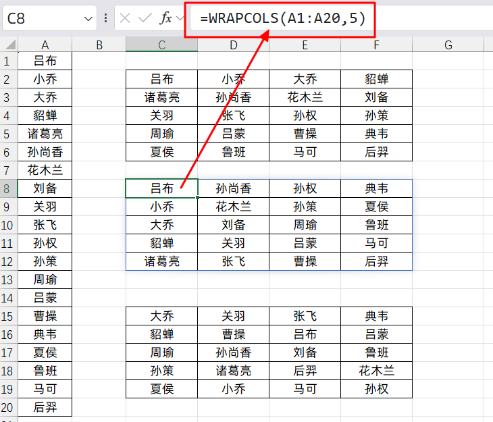Click cell E10 containing 周瑜
The height and width of the screenshot is (422, 493).
305,225
